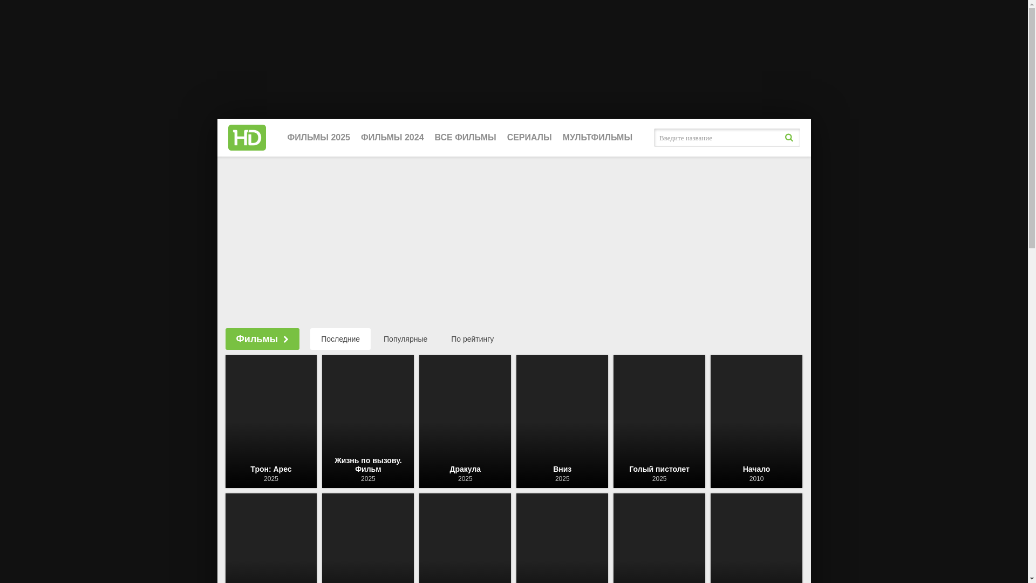Click the search magnifier icon
The height and width of the screenshot is (583, 1036).
click(789, 138)
